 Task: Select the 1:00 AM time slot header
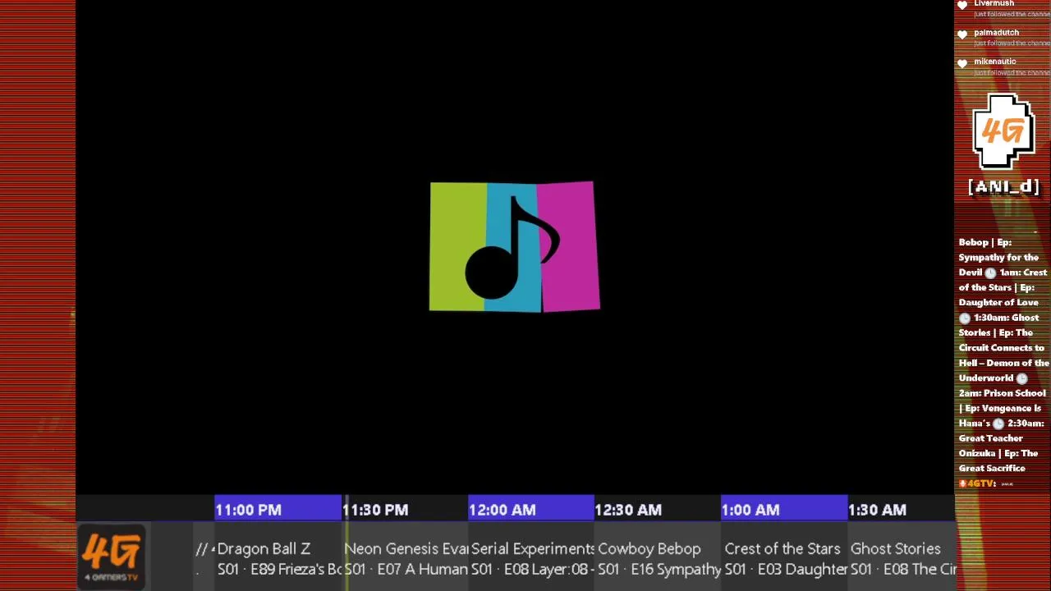tap(784, 510)
